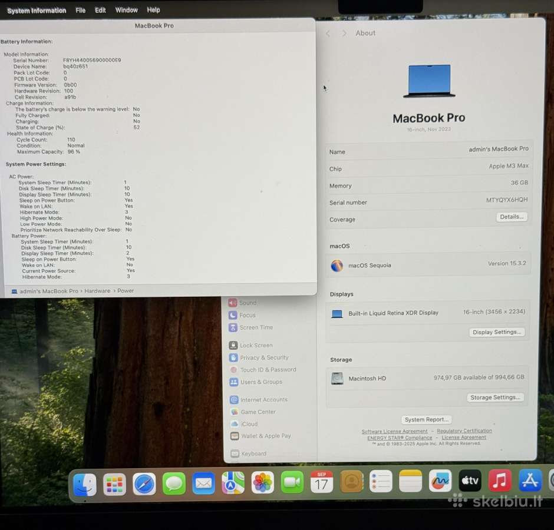
Task: Click Coverage Details button
Action: click(x=512, y=217)
